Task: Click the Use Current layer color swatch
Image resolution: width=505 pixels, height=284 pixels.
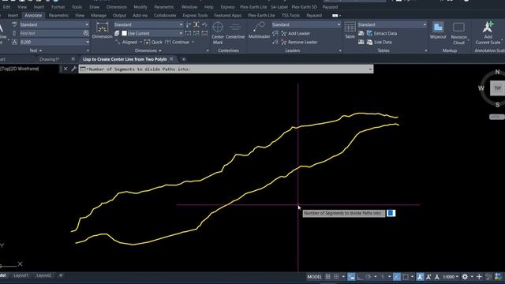Action: tap(125, 33)
